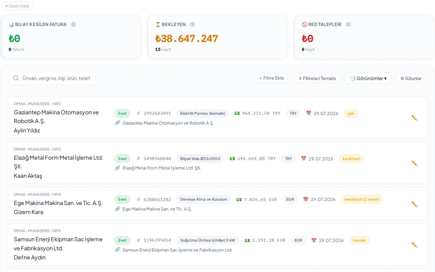Click Evet badge in Gaziantep Makina row
435x272 pixels.
(122, 113)
